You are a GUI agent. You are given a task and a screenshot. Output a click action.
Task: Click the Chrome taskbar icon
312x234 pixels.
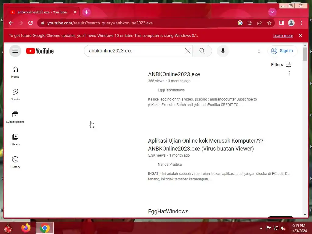tap(45, 228)
